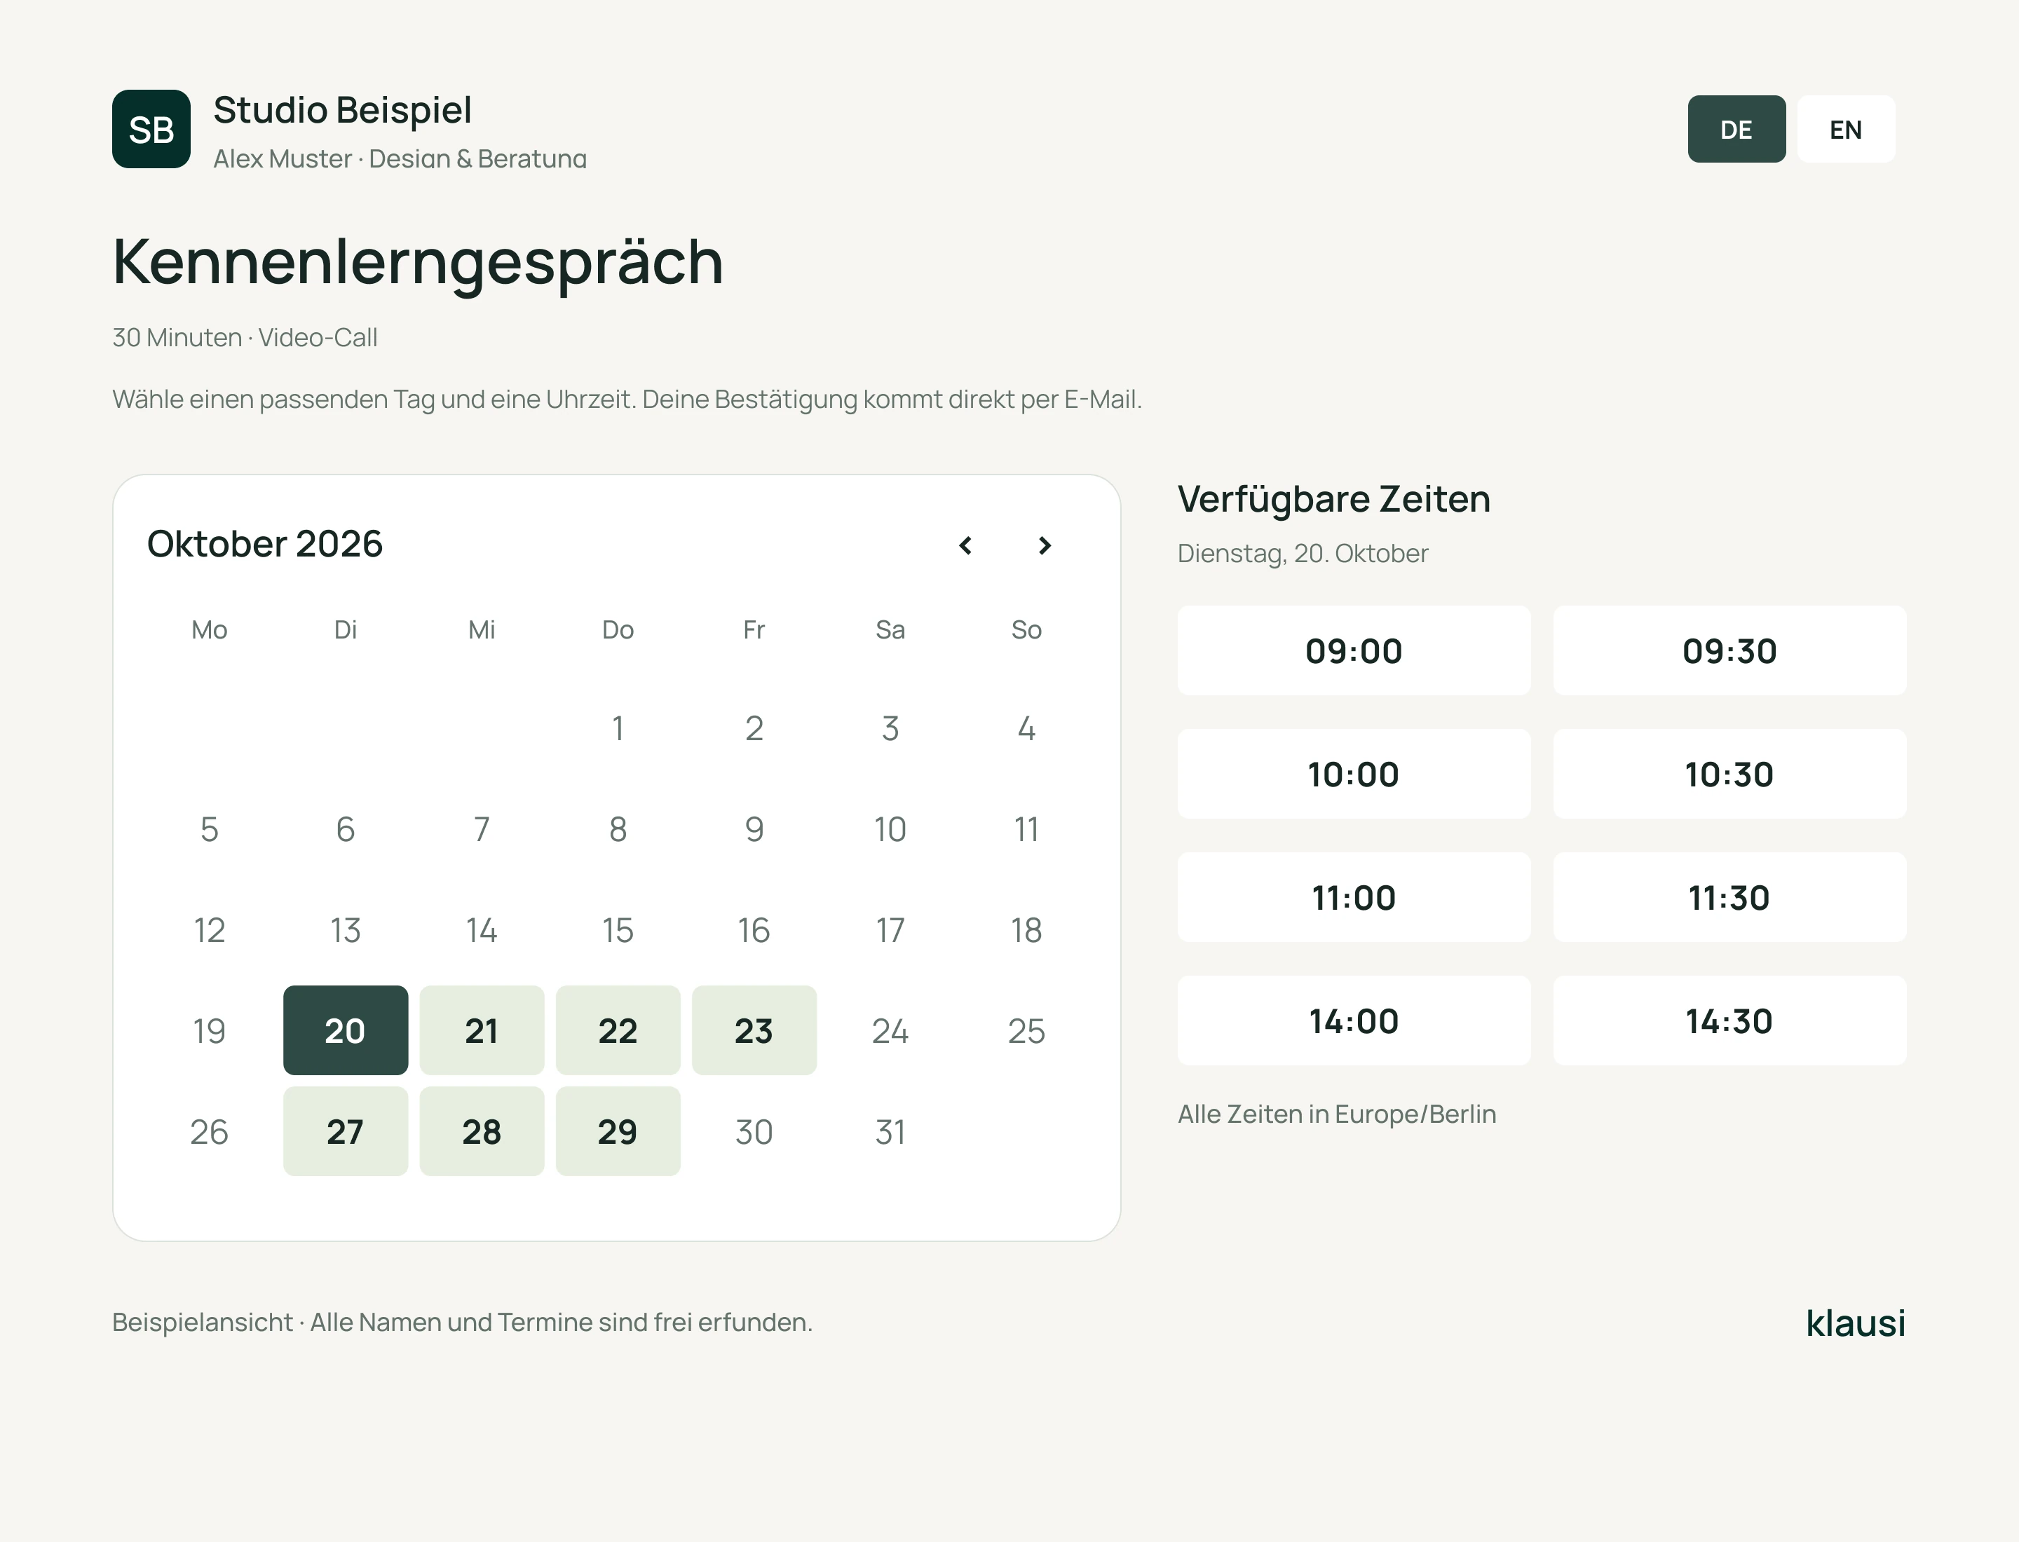
Task: Go to previous month with left chevron
Action: [965, 546]
